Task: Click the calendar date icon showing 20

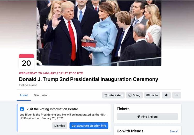Action: (x=26, y=61)
